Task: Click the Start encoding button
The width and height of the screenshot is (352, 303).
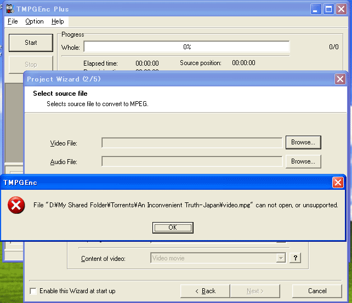Action: [x=31, y=43]
